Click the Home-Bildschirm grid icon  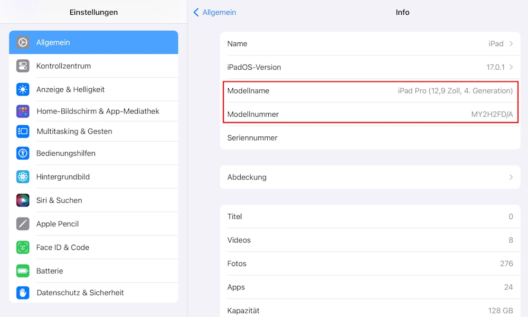click(23, 111)
